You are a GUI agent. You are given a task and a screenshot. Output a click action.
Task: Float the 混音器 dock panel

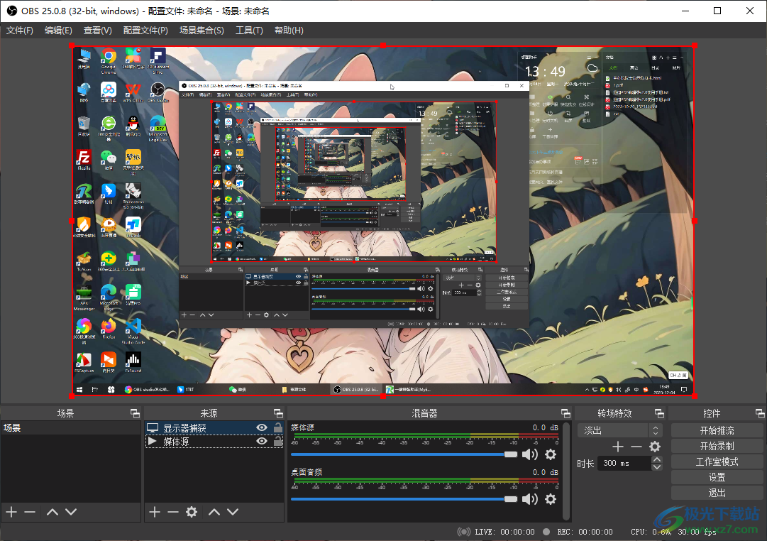coord(565,413)
